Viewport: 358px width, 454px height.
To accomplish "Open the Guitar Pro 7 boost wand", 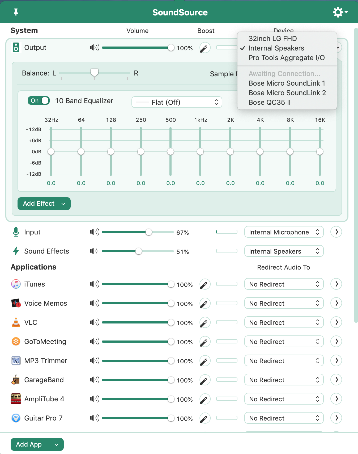I will coord(205,418).
